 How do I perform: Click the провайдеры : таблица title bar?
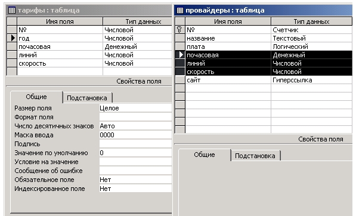pyautogui.click(x=264, y=10)
